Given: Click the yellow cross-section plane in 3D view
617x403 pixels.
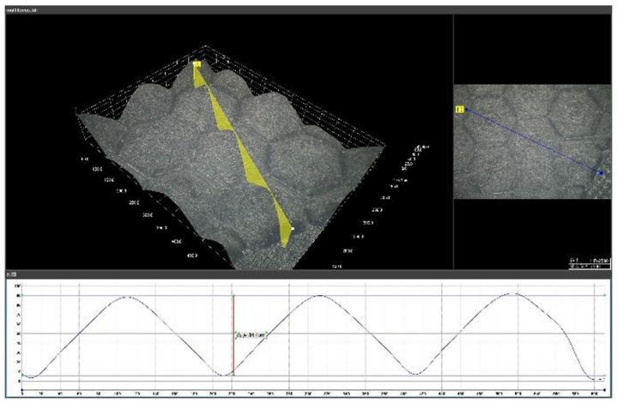Looking at the screenshot, I should 240,146.
